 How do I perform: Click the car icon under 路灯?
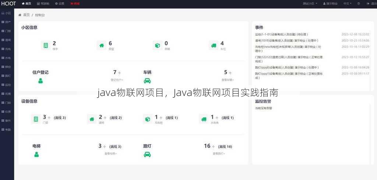(147, 155)
